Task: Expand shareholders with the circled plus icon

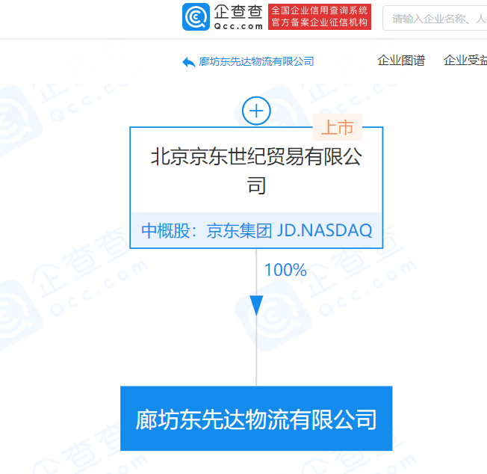Action: tap(256, 111)
